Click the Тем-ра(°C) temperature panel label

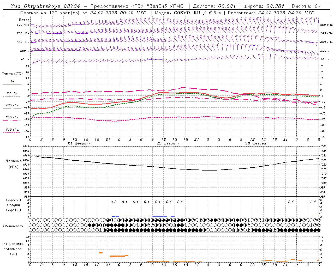(12, 74)
